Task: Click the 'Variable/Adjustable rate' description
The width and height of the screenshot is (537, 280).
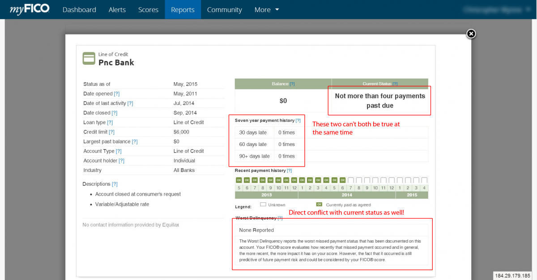Action: [x=122, y=204]
